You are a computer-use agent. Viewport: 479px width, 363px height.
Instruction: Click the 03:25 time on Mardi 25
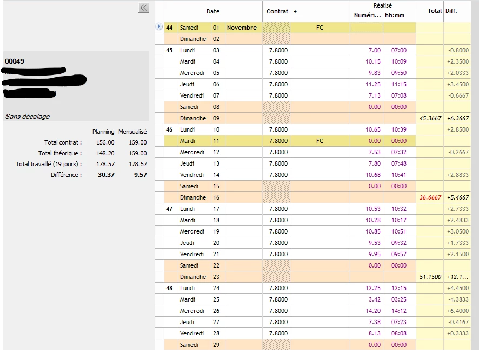pyautogui.click(x=398, y=299)
